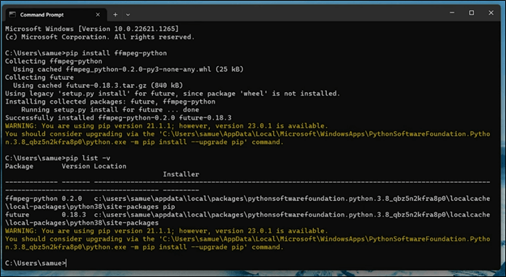The height and width of the screenshot is (277, 506).
Task: Maximize the terminal window
Action: [471, 13]
